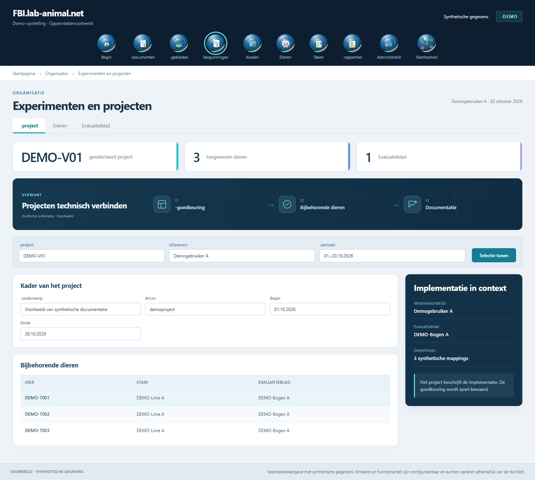The width and height of the screenshot is (535, 480).
Task: Open the -rapporten navigation icon
Action: coord(352,43)
